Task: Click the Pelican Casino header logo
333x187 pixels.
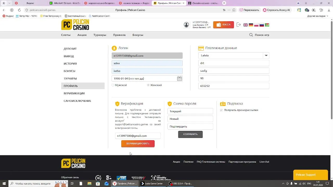Action: [x=75, y=25]
